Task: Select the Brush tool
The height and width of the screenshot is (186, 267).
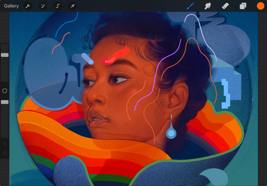Action: [x=190, y=6]
